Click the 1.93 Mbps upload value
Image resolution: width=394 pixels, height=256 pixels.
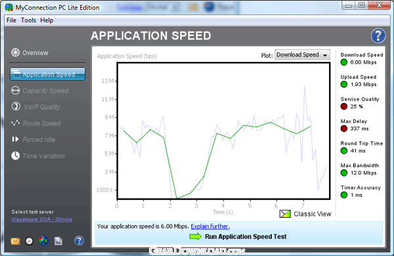coord(363,84)
